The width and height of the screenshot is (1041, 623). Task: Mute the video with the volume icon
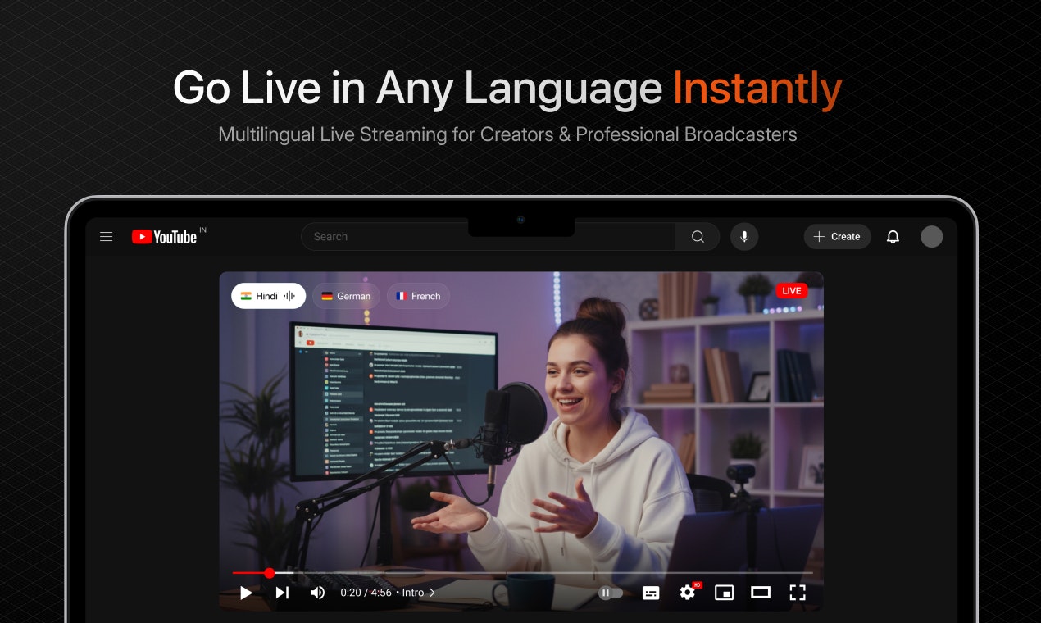point(318,592)
